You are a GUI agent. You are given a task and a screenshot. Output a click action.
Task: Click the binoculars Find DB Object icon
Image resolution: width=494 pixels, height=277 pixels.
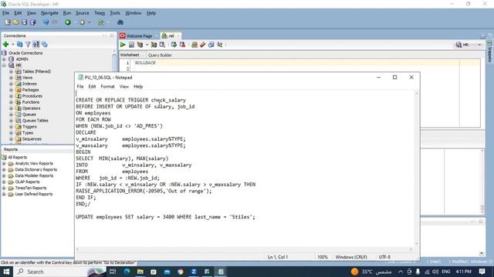(120, 22)
